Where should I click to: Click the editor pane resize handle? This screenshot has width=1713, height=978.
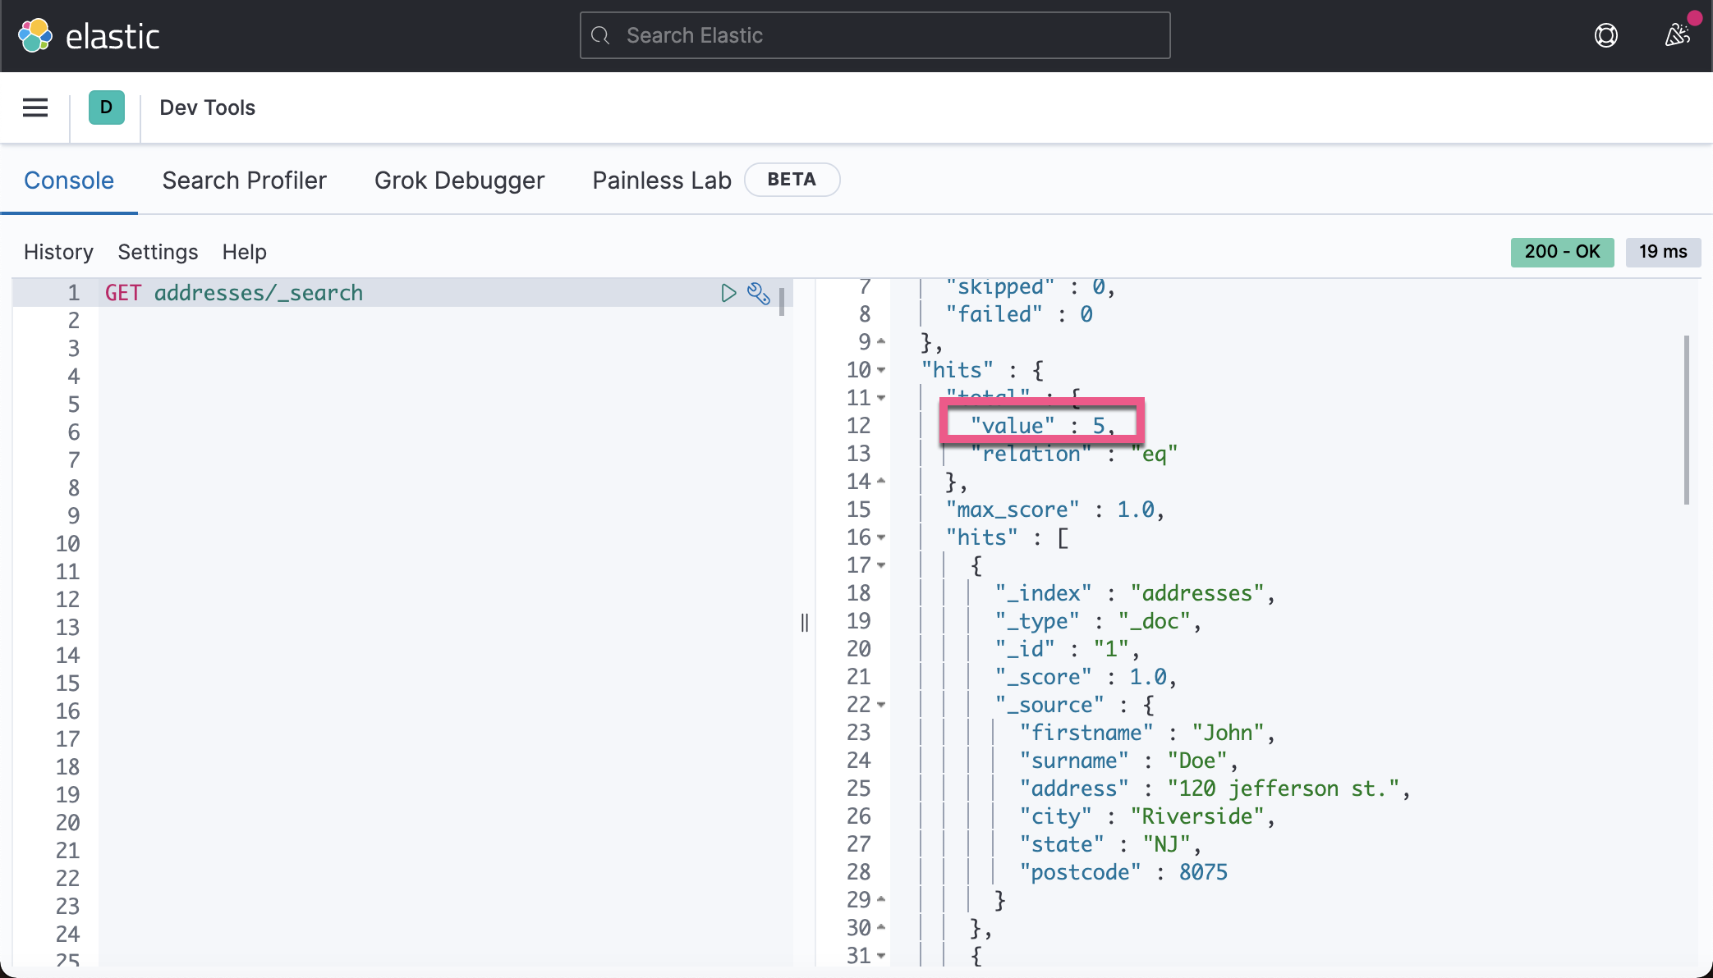[805, 623]
